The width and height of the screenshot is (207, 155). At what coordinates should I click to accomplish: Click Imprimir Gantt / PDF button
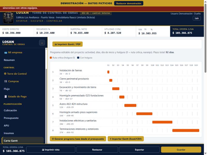point(68,44)
